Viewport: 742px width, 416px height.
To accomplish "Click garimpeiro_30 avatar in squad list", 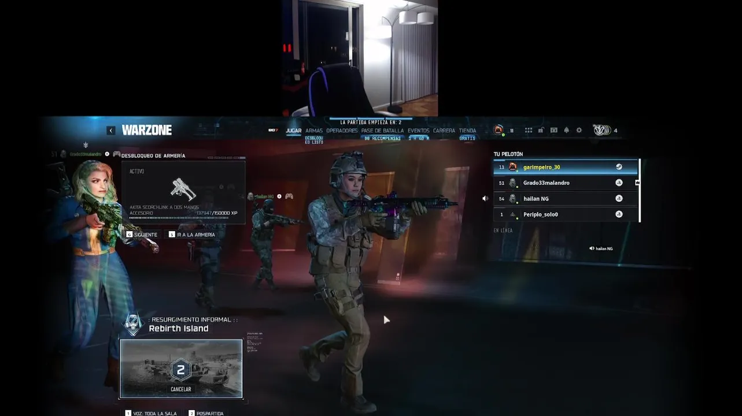I will (513, 167).
